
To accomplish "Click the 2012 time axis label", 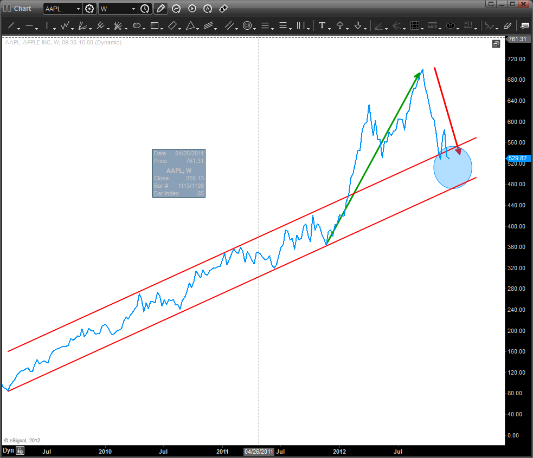I will tap(339, 452).
